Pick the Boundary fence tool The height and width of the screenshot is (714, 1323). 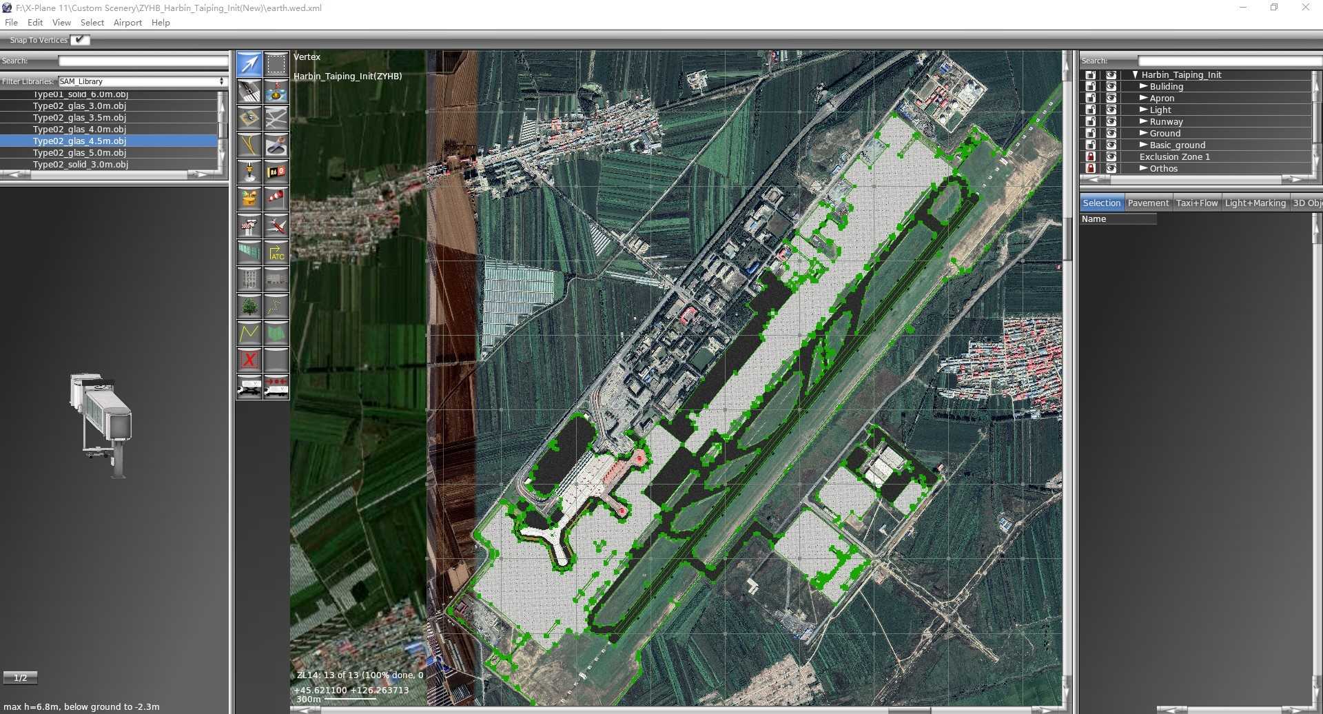pyautogui.click(x=249, y=252)
